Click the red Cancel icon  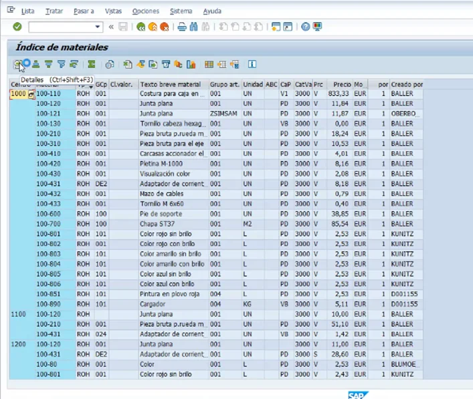click(x=164, y=27)
